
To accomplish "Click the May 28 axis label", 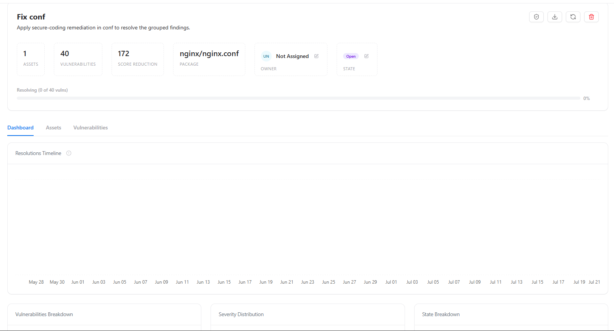I will 36,282.
